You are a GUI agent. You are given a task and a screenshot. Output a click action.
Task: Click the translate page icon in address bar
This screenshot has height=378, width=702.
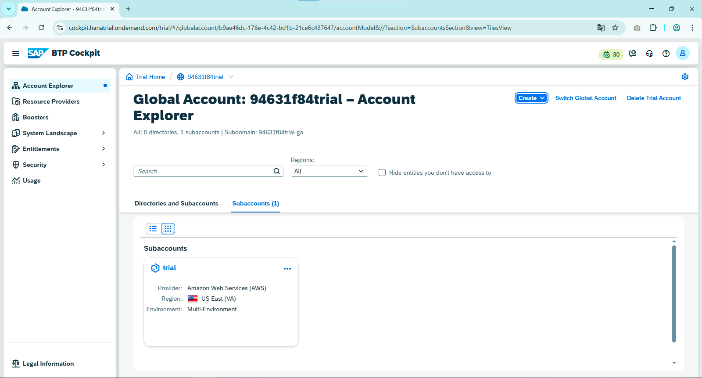[x=601, y=28]
